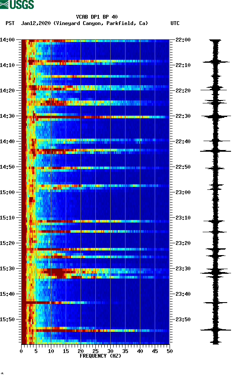
Task: Click the 14:20 PST time label
Action: click(x=7, y=91)
